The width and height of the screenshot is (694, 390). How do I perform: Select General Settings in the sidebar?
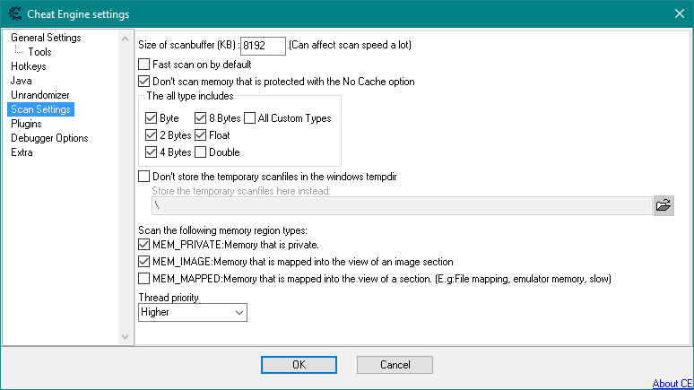click(x=46, y=38)
